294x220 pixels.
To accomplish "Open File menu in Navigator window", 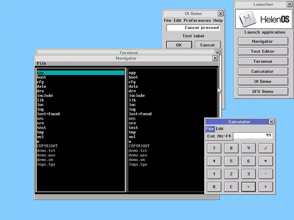I will [41, 63].
